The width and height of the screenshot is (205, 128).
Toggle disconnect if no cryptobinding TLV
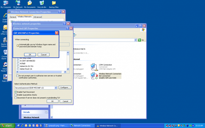(15, 98)
